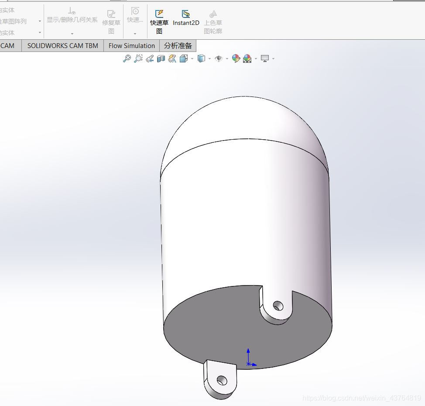425x406 pixels.
Task: Open the dropdown arrow beside the lower 实体 row
Action: 40,33
